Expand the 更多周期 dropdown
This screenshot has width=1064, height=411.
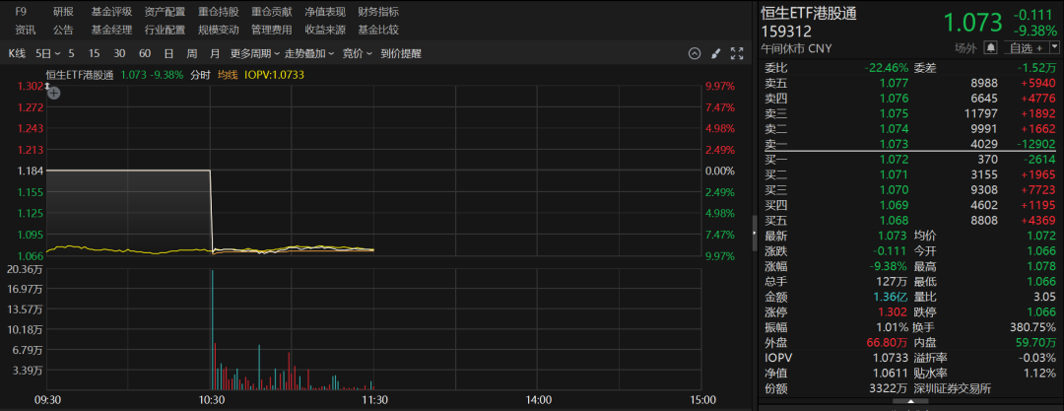point(255,53)
